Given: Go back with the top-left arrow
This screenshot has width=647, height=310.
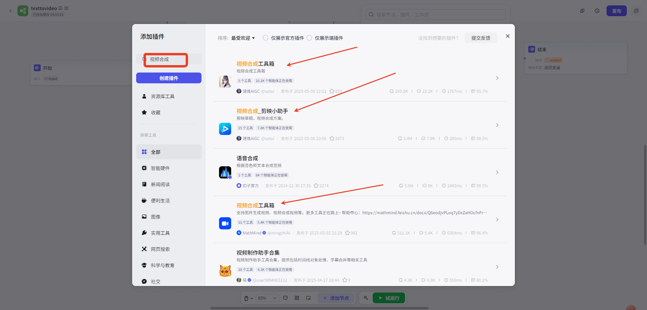Looking at the screenshot, I should (10, 11).
